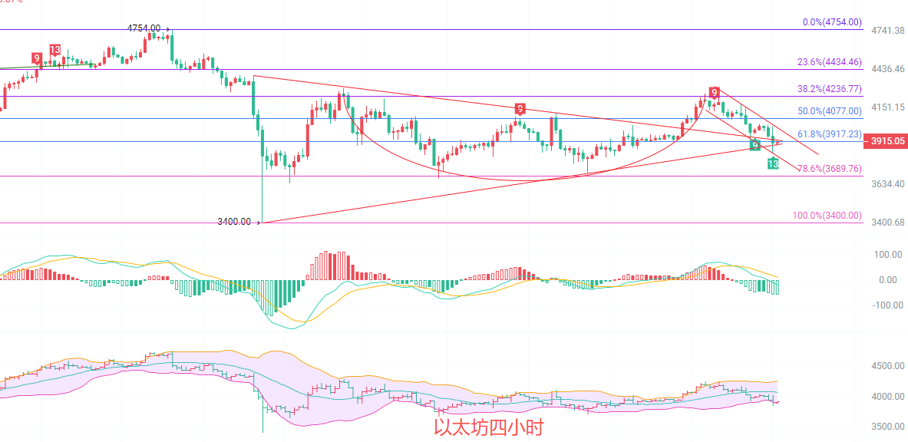Select red 9 marker beside red 13
Screen dimensions: 908x442
[x=36, y=58]
